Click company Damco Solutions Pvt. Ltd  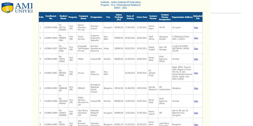82,28
